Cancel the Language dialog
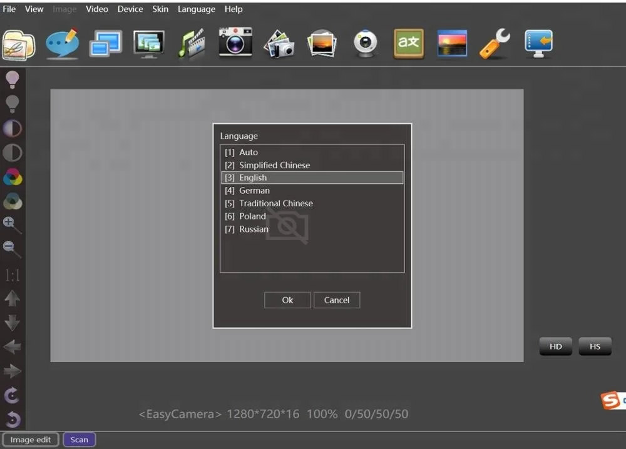This screenshot has width=626, height=449. tap(336, 300)
